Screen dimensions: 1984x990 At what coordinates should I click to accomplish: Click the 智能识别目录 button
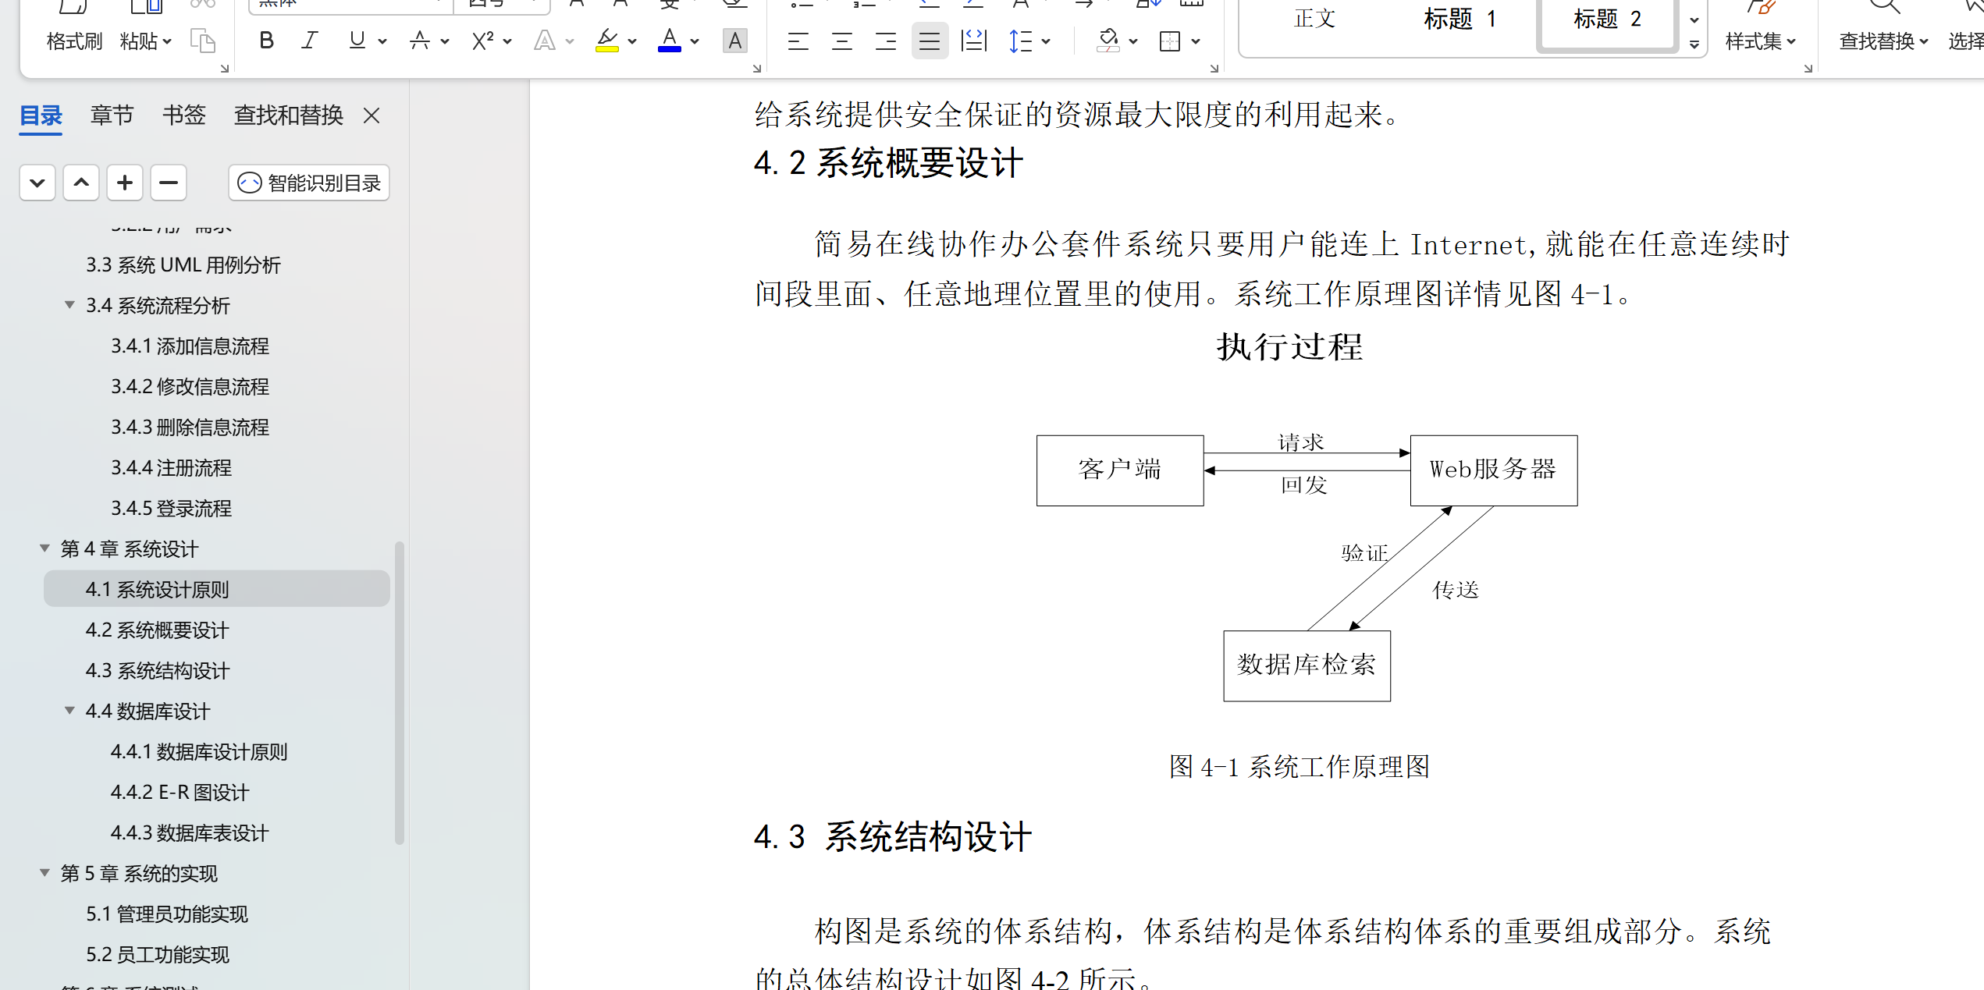(x=308, y=182)
